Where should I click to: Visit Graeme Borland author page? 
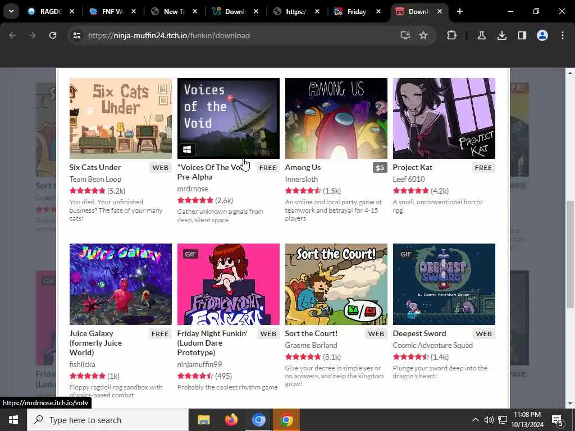pos(311,345)
